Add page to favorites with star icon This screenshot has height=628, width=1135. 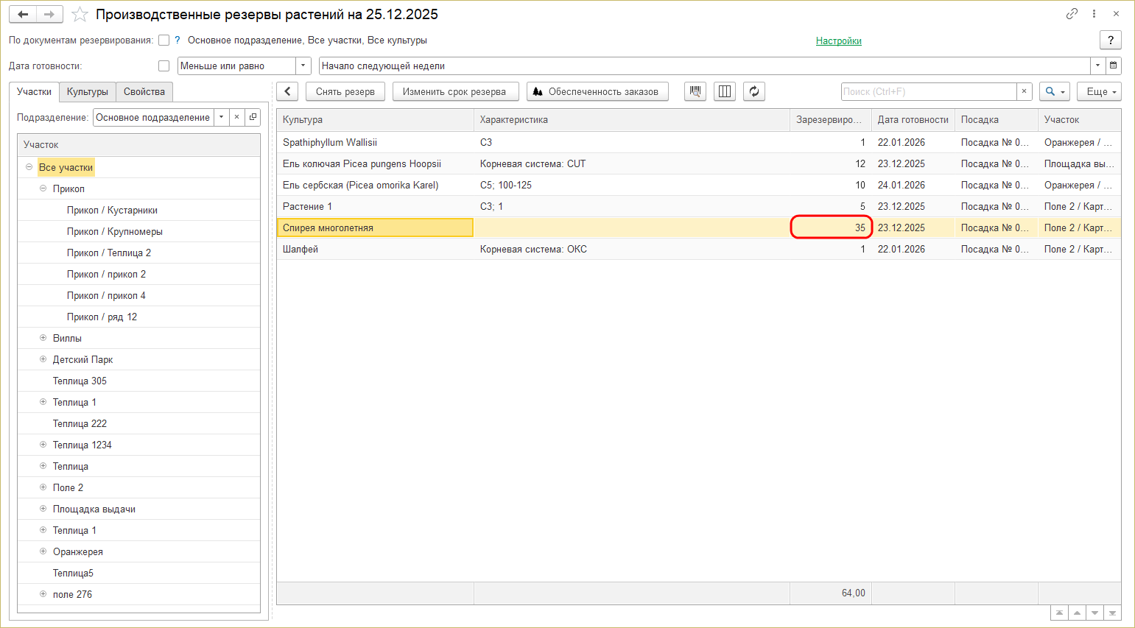(80, 15)
